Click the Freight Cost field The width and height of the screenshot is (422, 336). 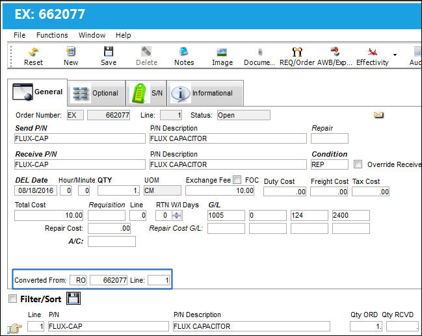[329, 192]
